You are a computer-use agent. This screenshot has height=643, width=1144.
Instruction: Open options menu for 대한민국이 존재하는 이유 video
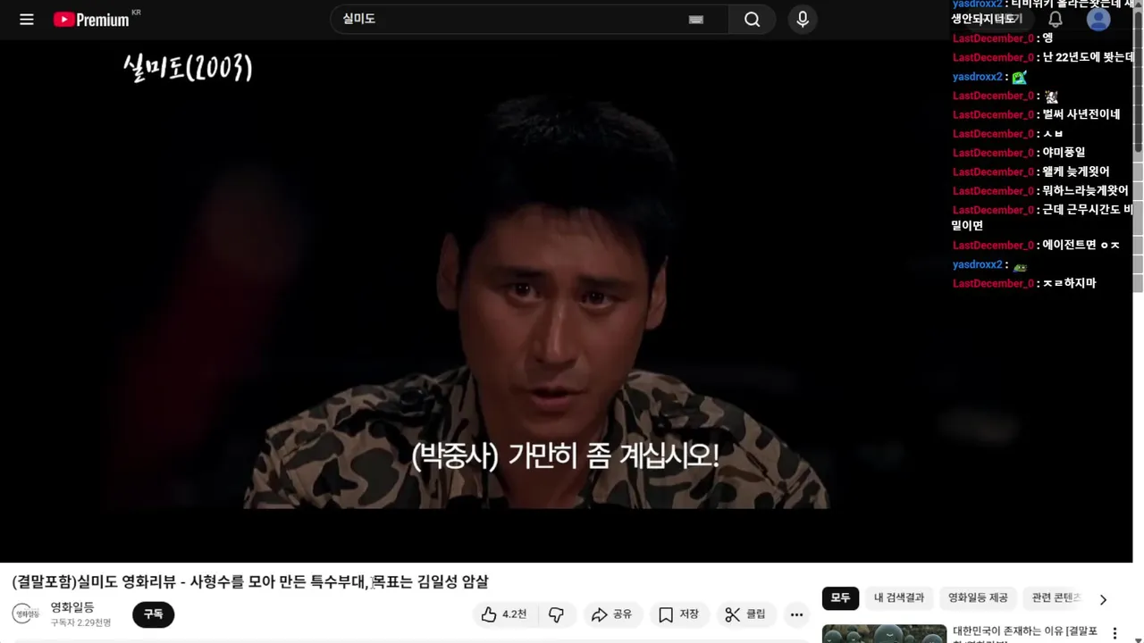pos(1115,633)
